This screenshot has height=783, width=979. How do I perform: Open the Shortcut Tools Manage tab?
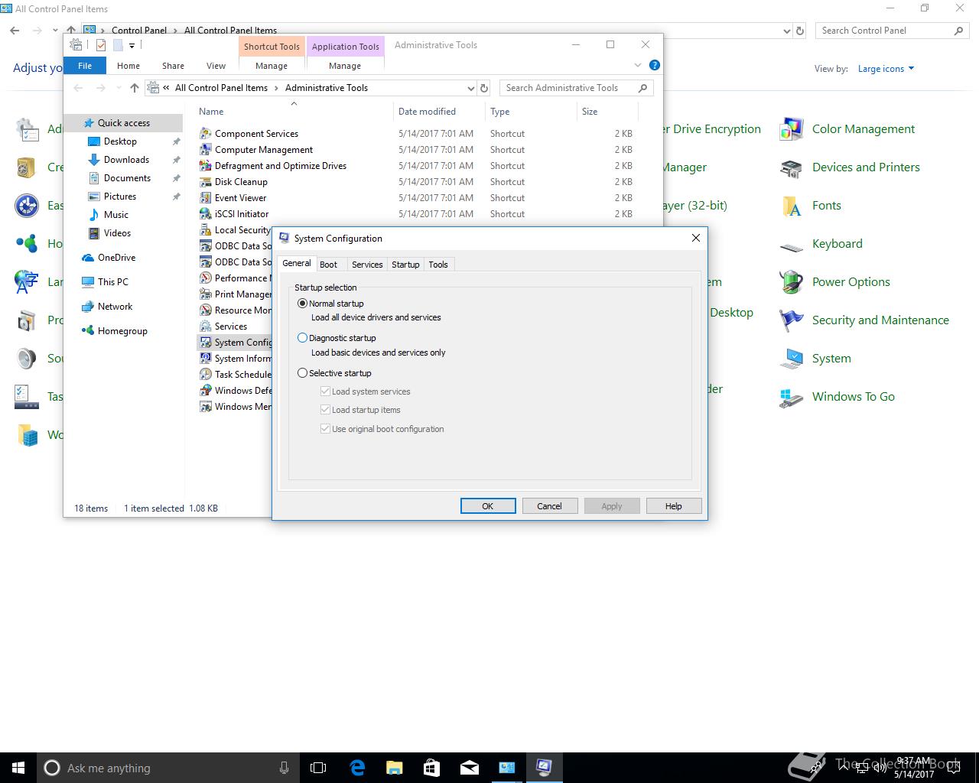272,66
